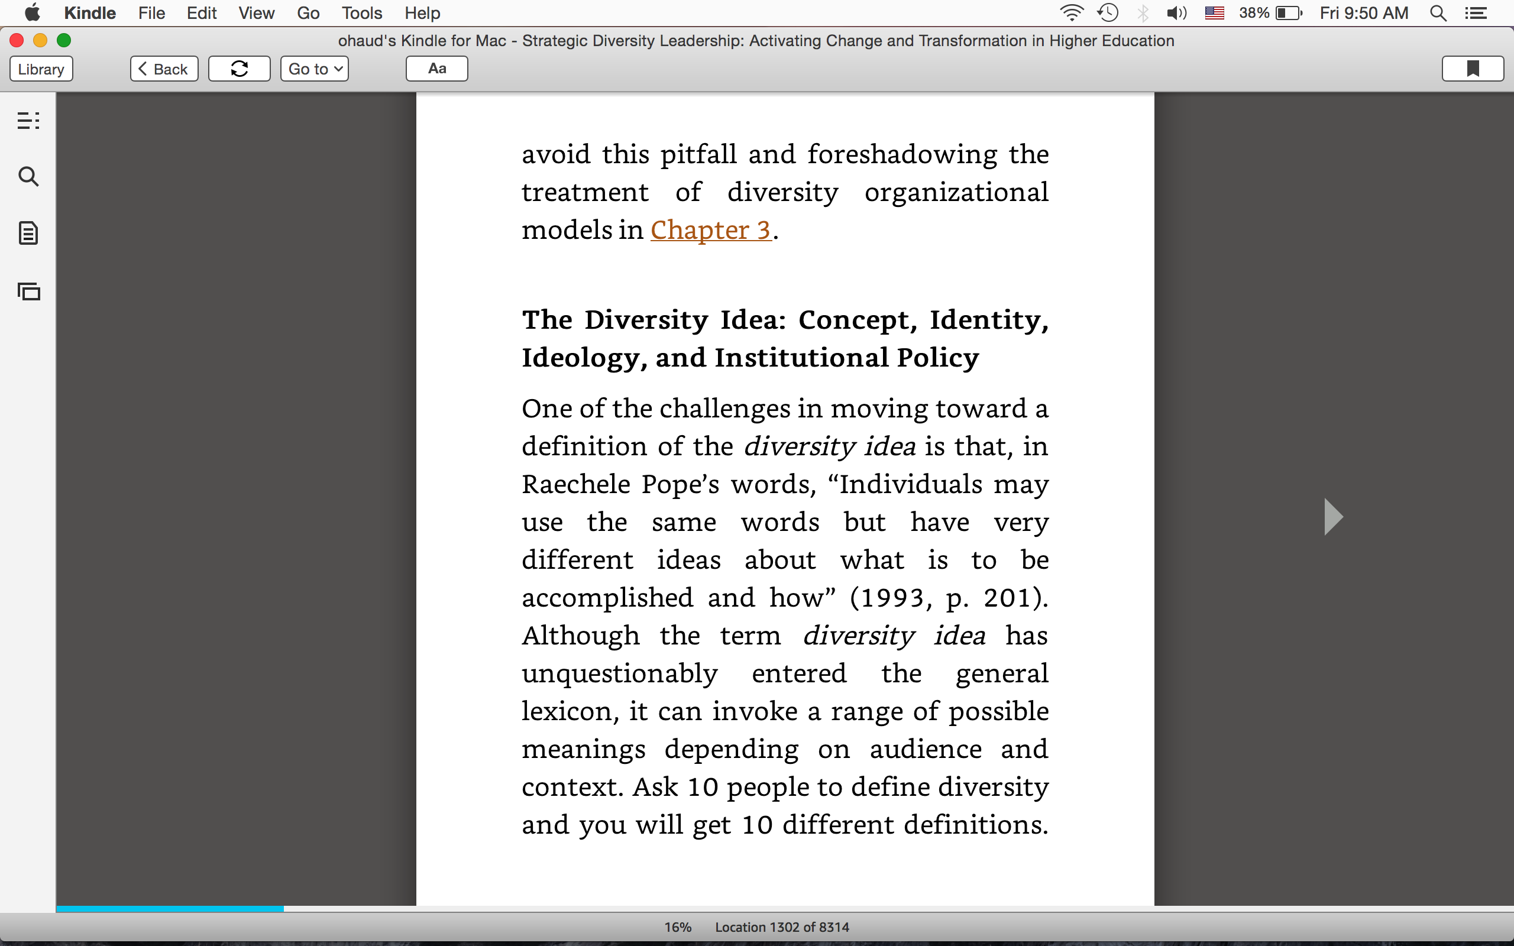Open the Aa font settings button
Image resolution: width=1514 pixels, height=946 pixels.
(x=436, y=69)
